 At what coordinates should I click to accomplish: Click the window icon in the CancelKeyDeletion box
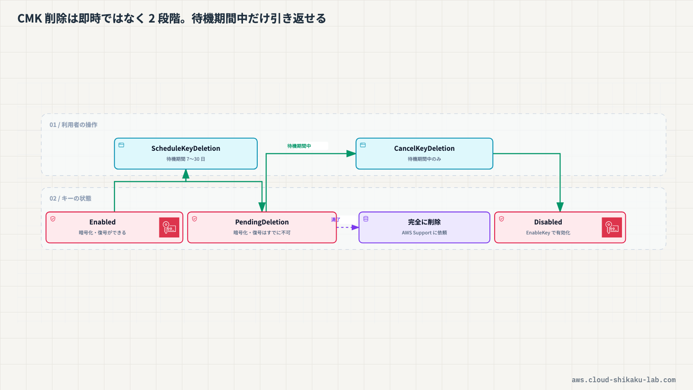pos(363,145)
